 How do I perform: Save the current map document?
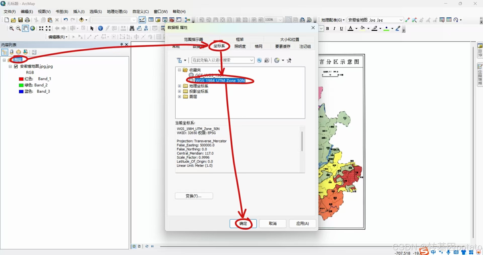(x=20, y=20)
